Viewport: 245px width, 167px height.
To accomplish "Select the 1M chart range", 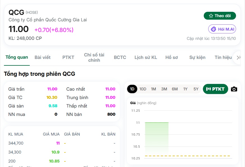I will coord(154,89).
